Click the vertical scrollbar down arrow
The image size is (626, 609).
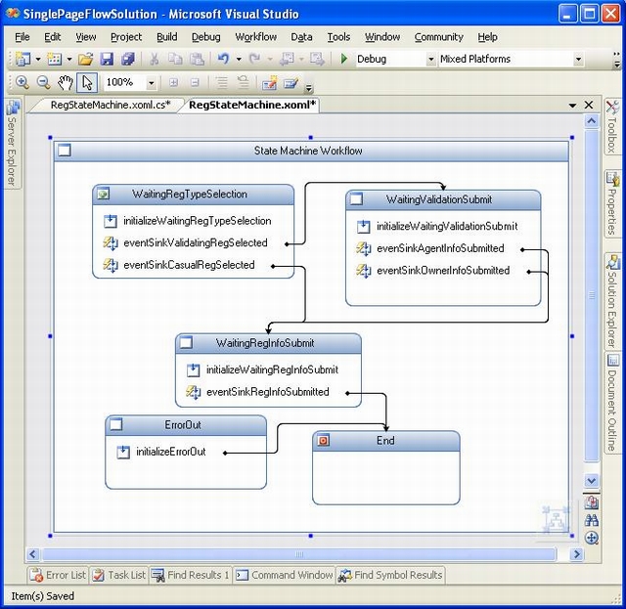click(x=591, y=481)
